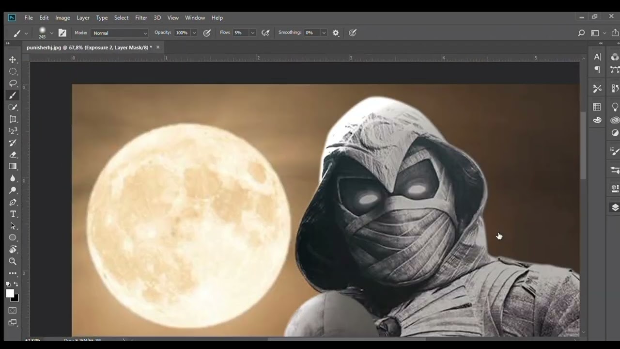The image size is (620, 349).
Task: Select the Pen tool
Action: (13, 202)
